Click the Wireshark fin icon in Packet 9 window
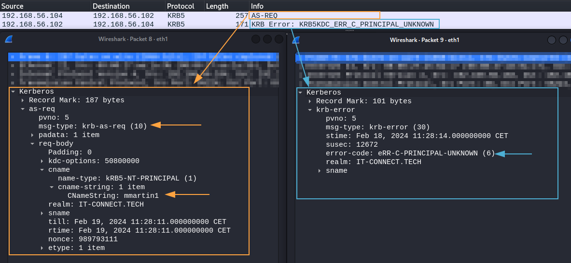The image size is (571, 263). pos(295,40)
